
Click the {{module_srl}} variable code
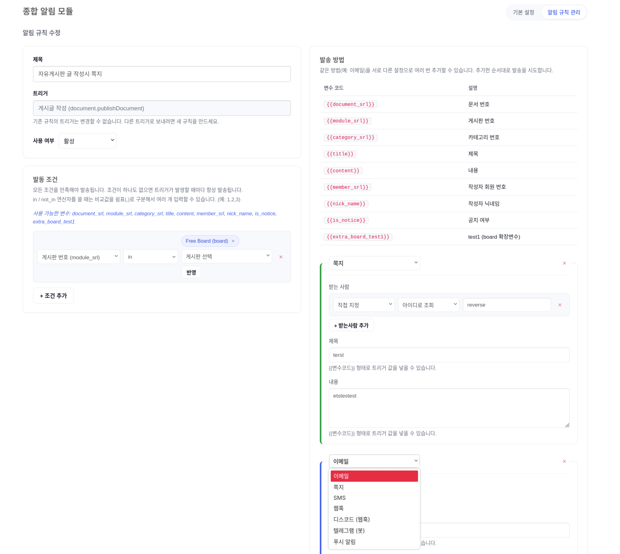point(347,121)
